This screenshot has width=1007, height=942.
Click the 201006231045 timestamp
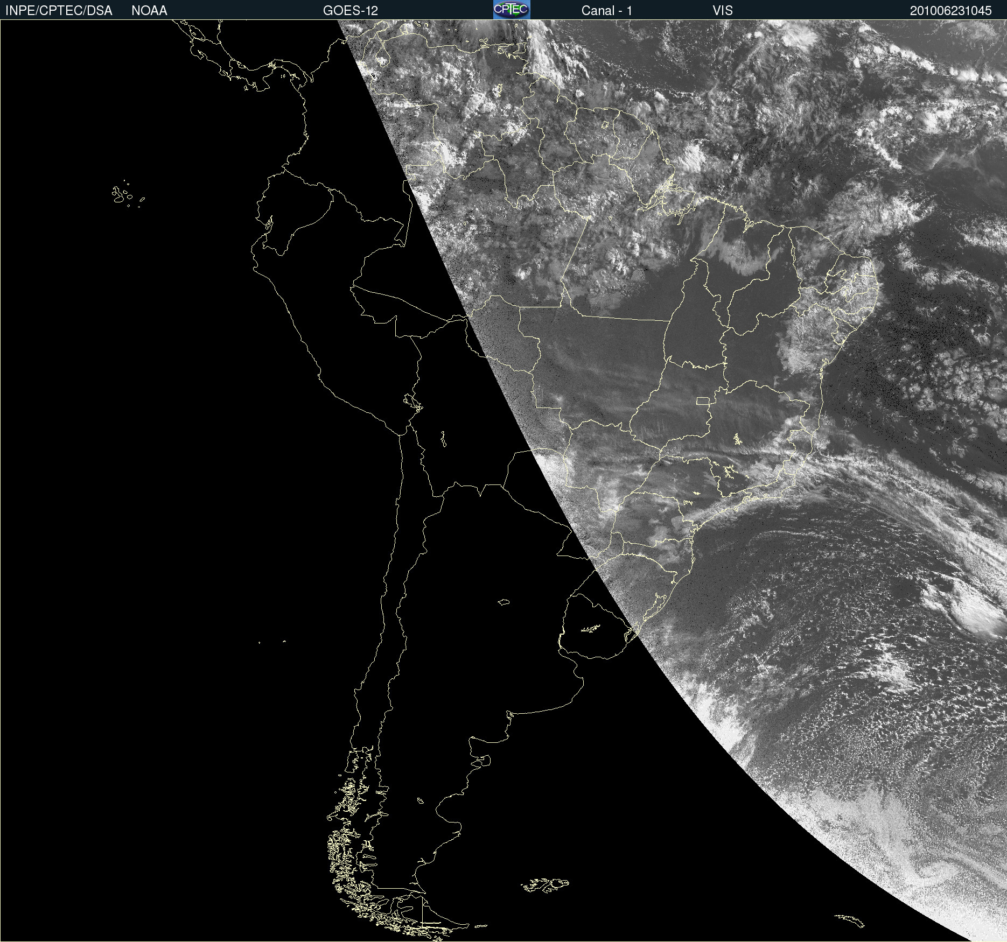point(950,11)
